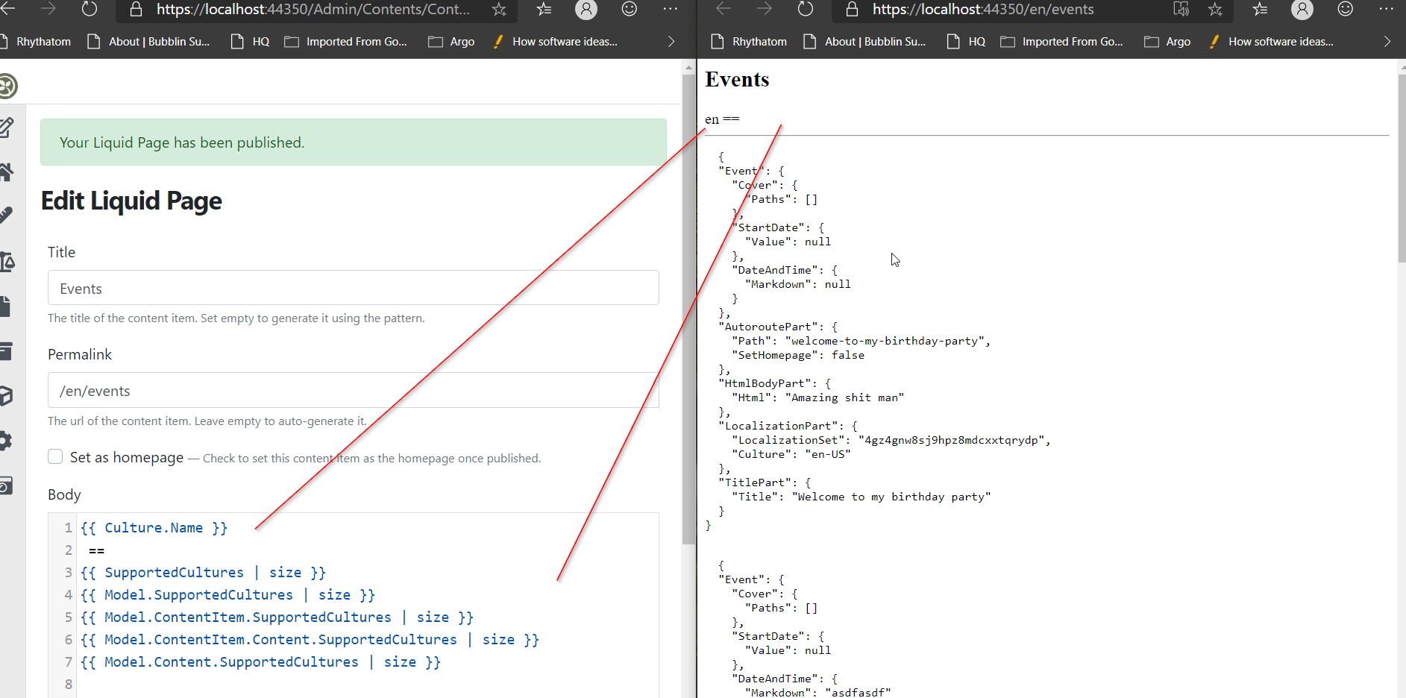Open the browser profile avatar icon

point(586,10)
